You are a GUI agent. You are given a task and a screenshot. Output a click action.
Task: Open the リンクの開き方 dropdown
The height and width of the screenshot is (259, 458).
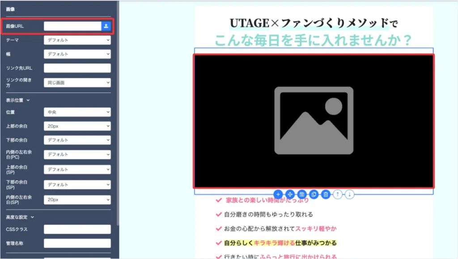pos(77,83)
